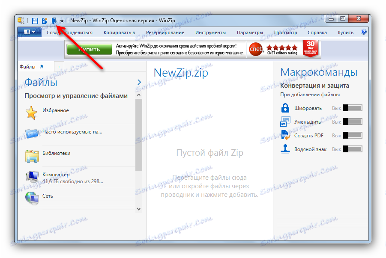This screenshot has width=386, height=258.
Task: Click the Уменьшить image resize icon
Action: click(285, 122)
